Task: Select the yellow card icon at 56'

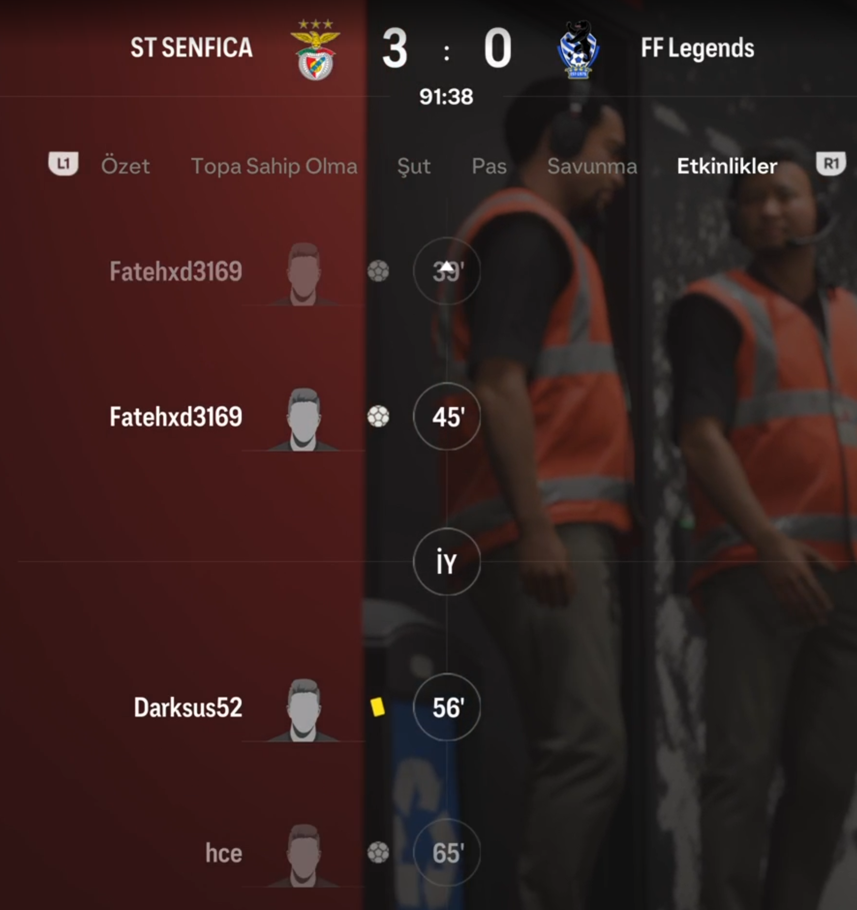Action: point(378,707)
